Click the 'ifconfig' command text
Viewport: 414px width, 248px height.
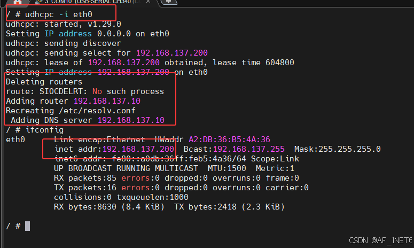pyautogui.click(x=44, y=130)
